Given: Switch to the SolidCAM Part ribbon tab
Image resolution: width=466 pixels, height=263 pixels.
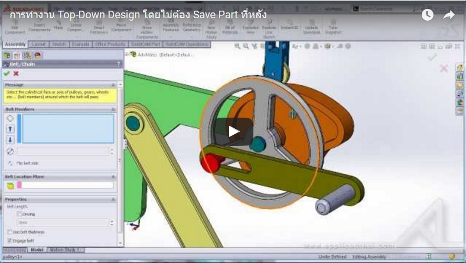Looking at the screenshot, I should (146, 44).
